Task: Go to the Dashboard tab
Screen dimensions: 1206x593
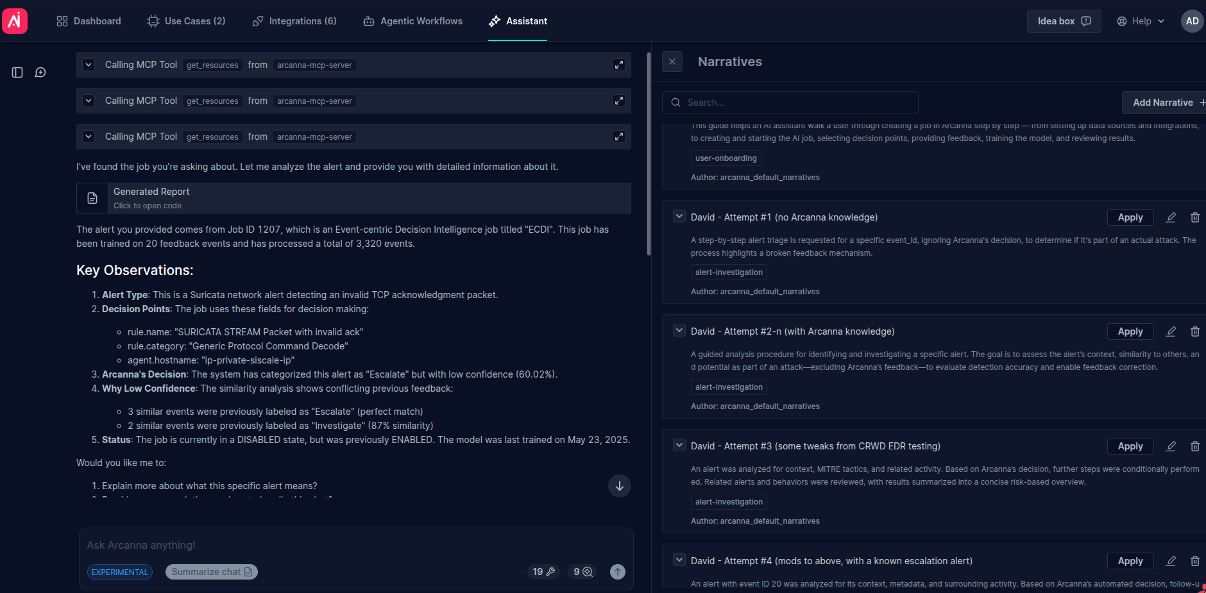Action: (89, 21)
